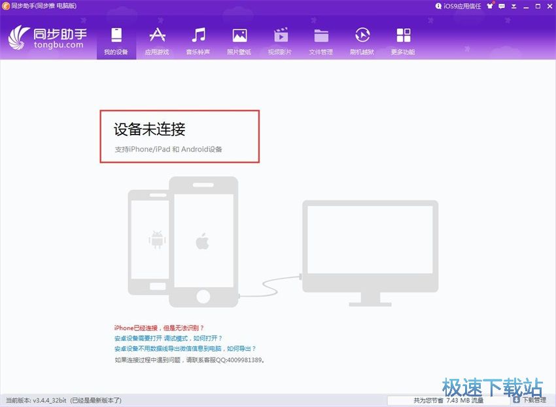
Task: Click the iOS9应用信任 info link
Action: [458, 6]
